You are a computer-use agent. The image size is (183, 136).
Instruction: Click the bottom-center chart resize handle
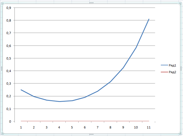91,134
